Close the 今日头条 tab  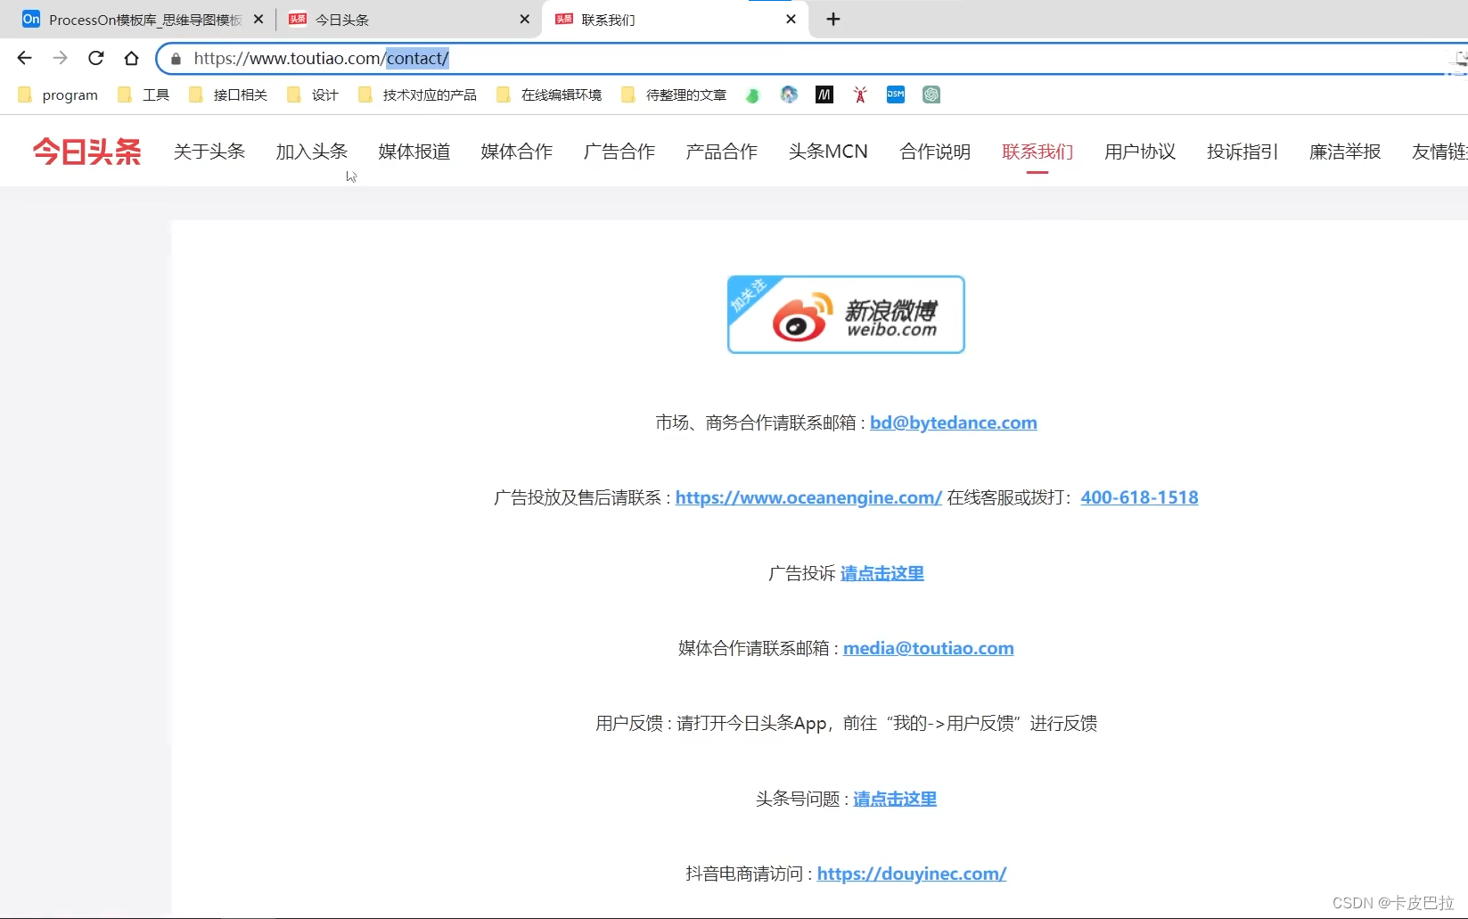click(524, 19)
